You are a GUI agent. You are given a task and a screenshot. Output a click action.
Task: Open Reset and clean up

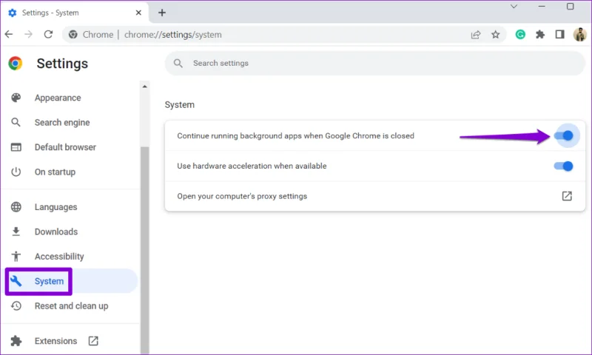71,306
